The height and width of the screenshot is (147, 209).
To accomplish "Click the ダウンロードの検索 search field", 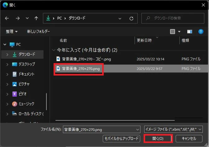I will click(x=173, y=18).
